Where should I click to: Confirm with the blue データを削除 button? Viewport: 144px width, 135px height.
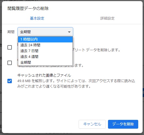pyautogui.click(x=123, y=124)
